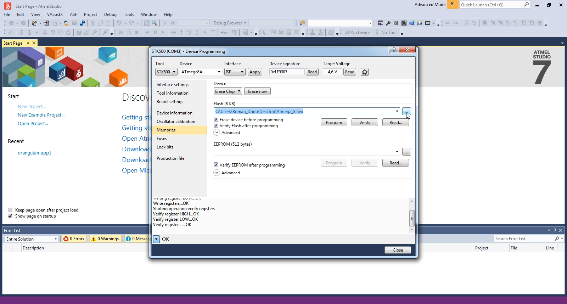
Task: Click the Quick Launch search magnifier icon
Action: coord(526,5)
